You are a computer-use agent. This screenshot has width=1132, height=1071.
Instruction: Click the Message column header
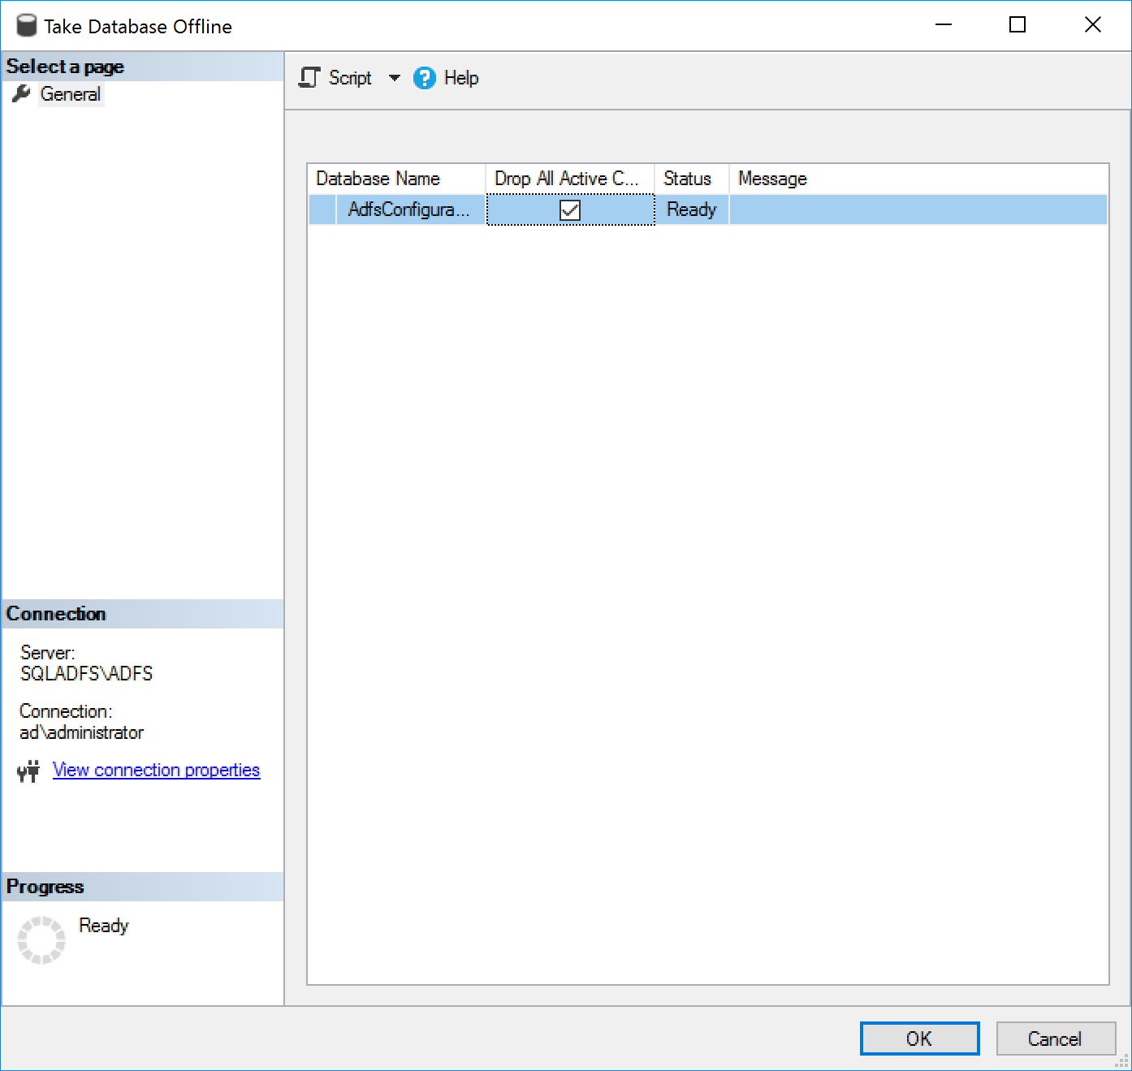(x=918, y=179)
